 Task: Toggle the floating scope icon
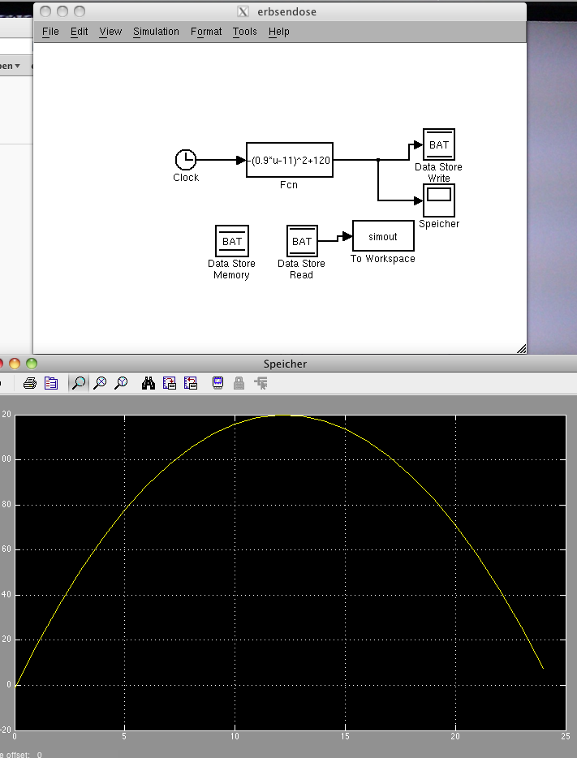[217, 383]
